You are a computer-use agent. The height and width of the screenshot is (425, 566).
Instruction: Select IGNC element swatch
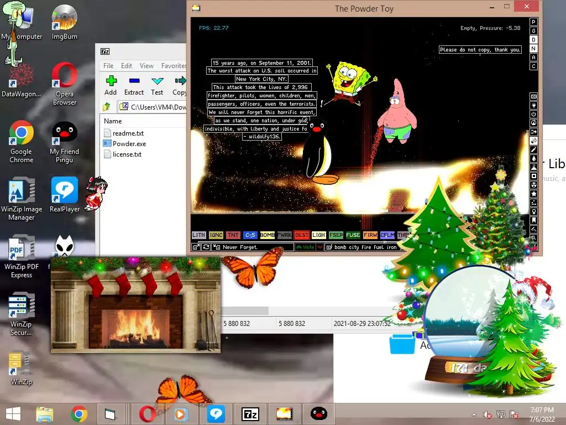pos(216,235)
